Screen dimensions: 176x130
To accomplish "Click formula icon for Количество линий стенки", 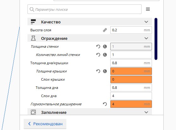I will [x=105, y=55].
